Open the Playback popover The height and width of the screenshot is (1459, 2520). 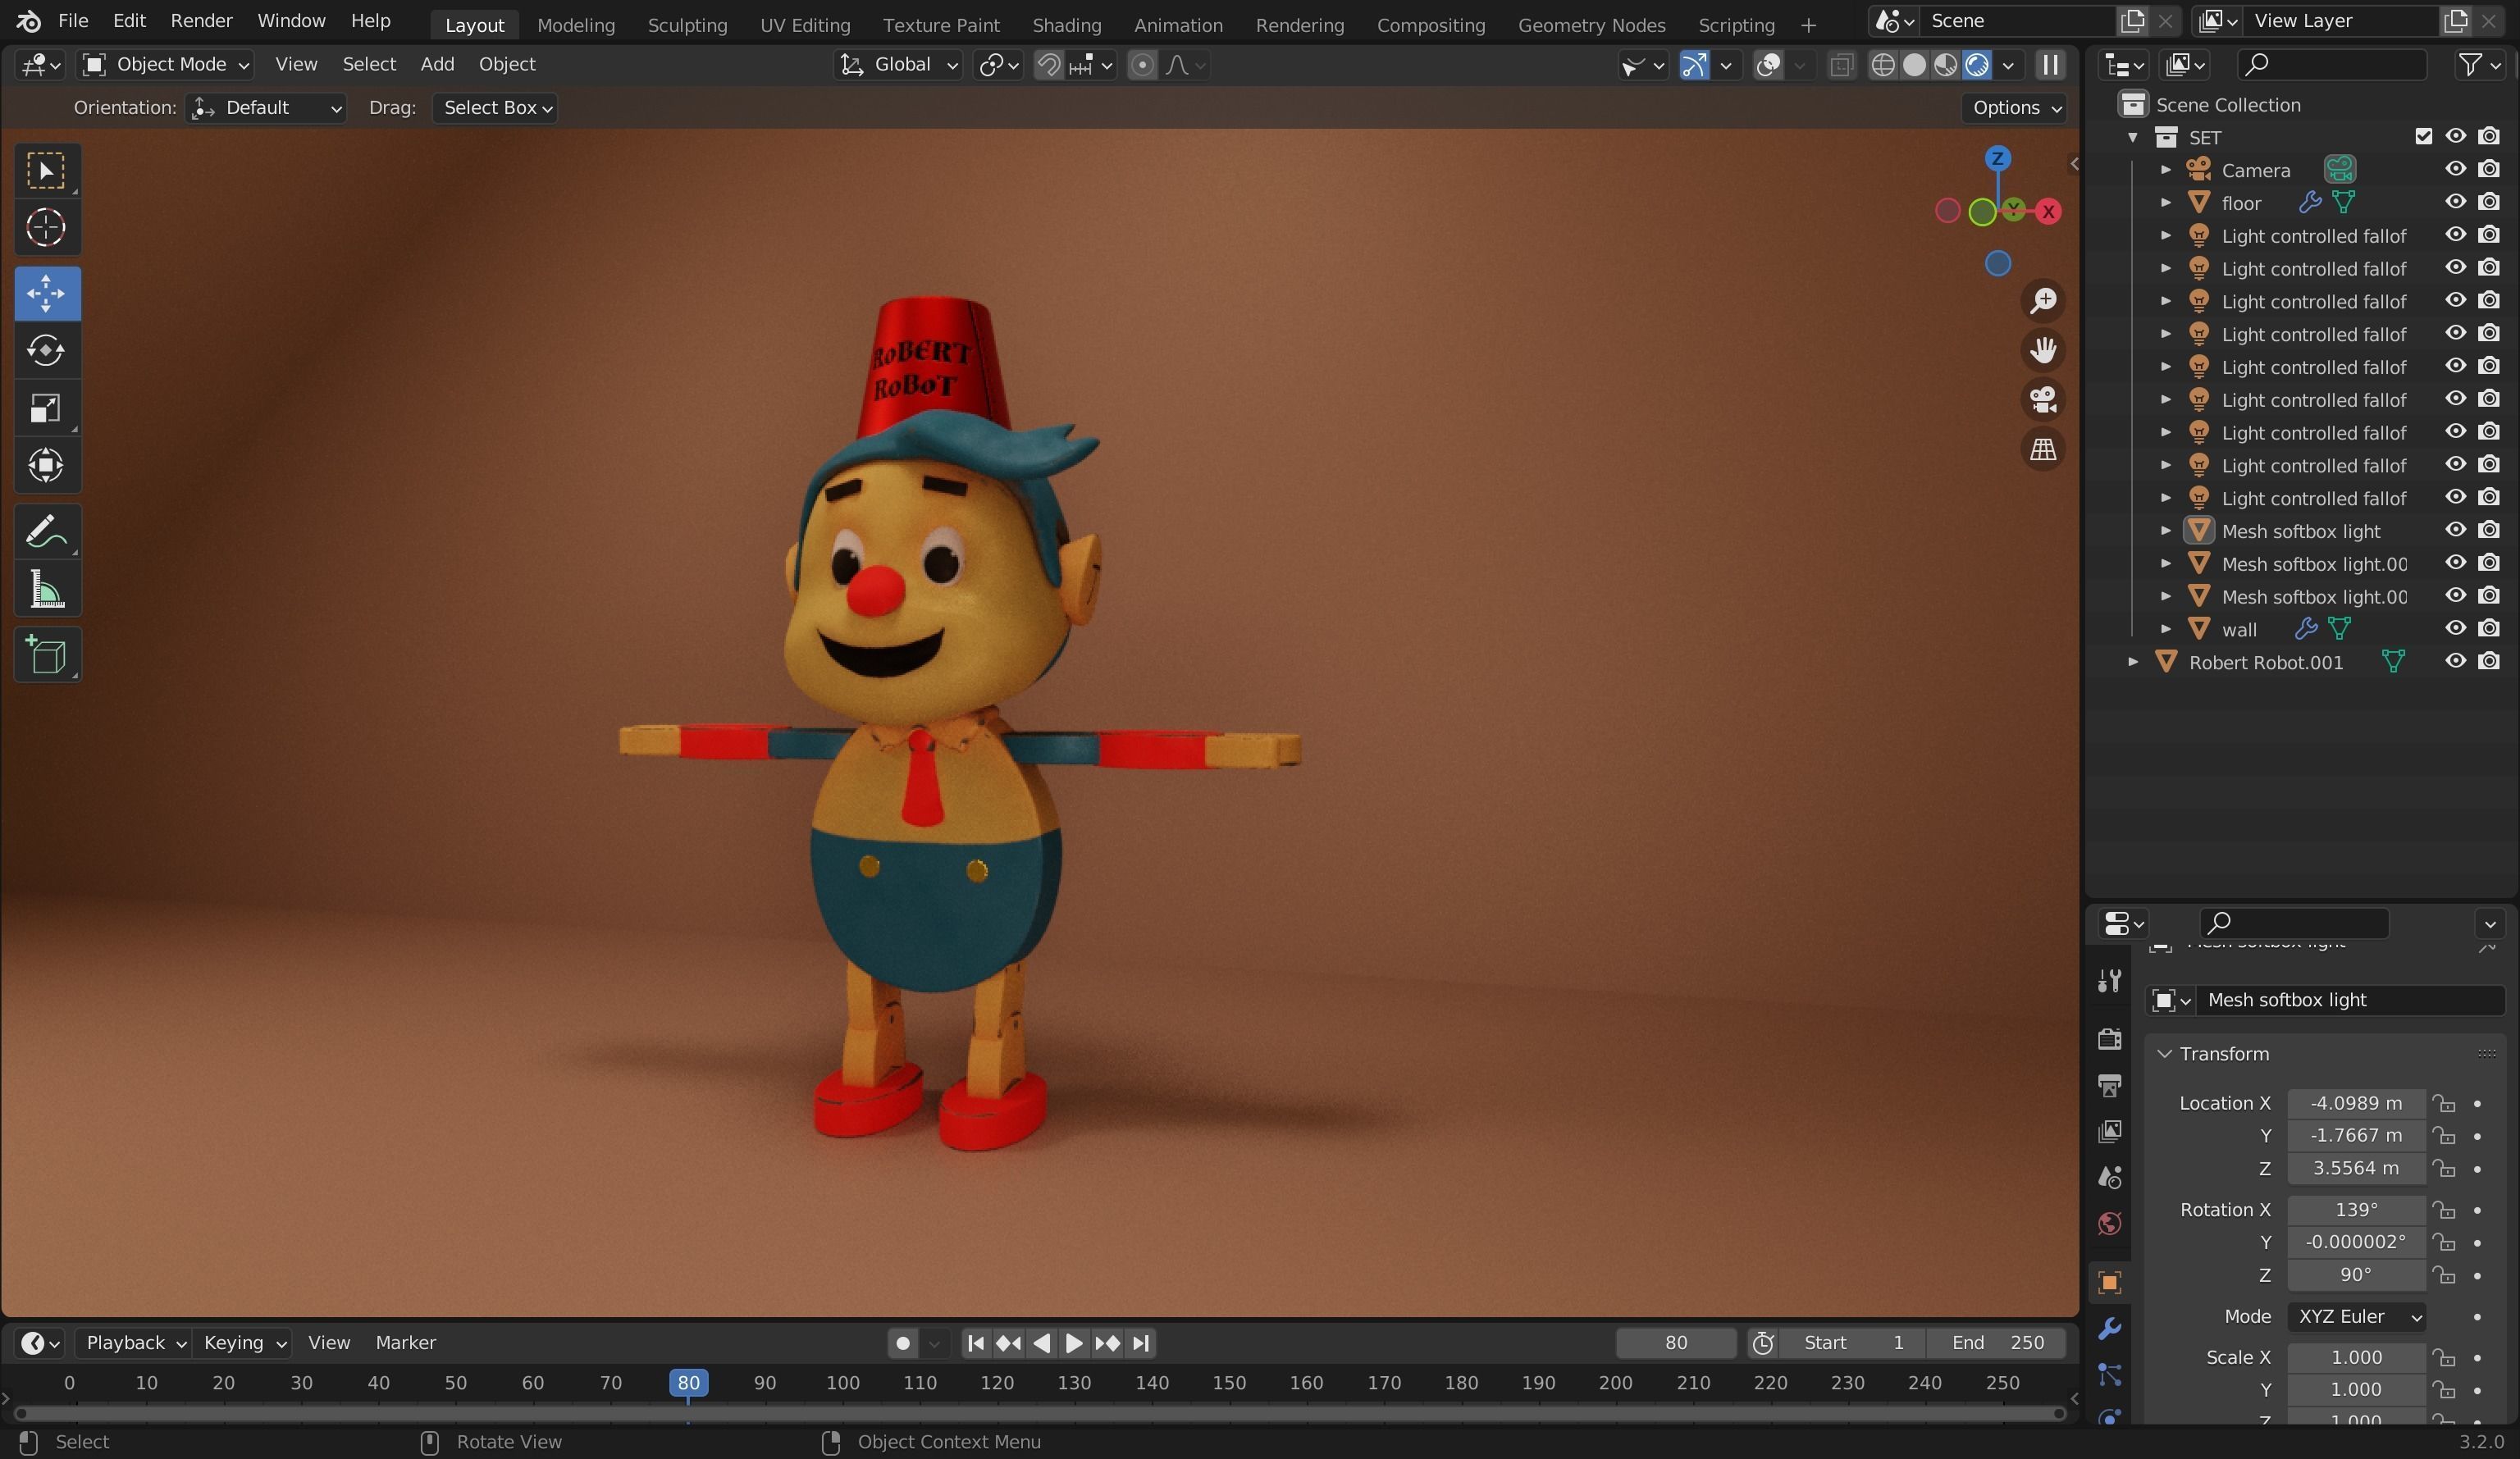132,1343
